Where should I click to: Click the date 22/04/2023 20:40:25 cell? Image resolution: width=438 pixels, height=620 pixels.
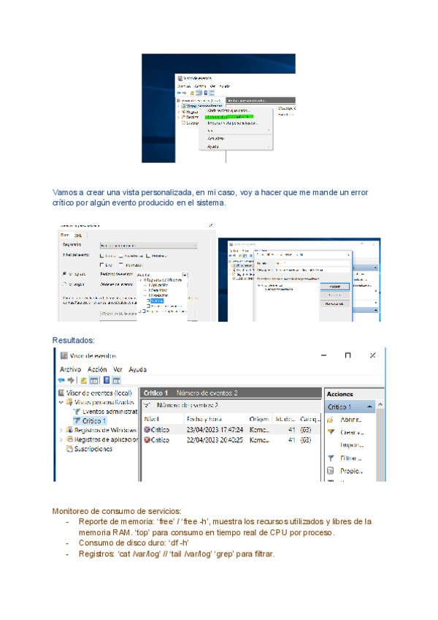tap(215, 439)
